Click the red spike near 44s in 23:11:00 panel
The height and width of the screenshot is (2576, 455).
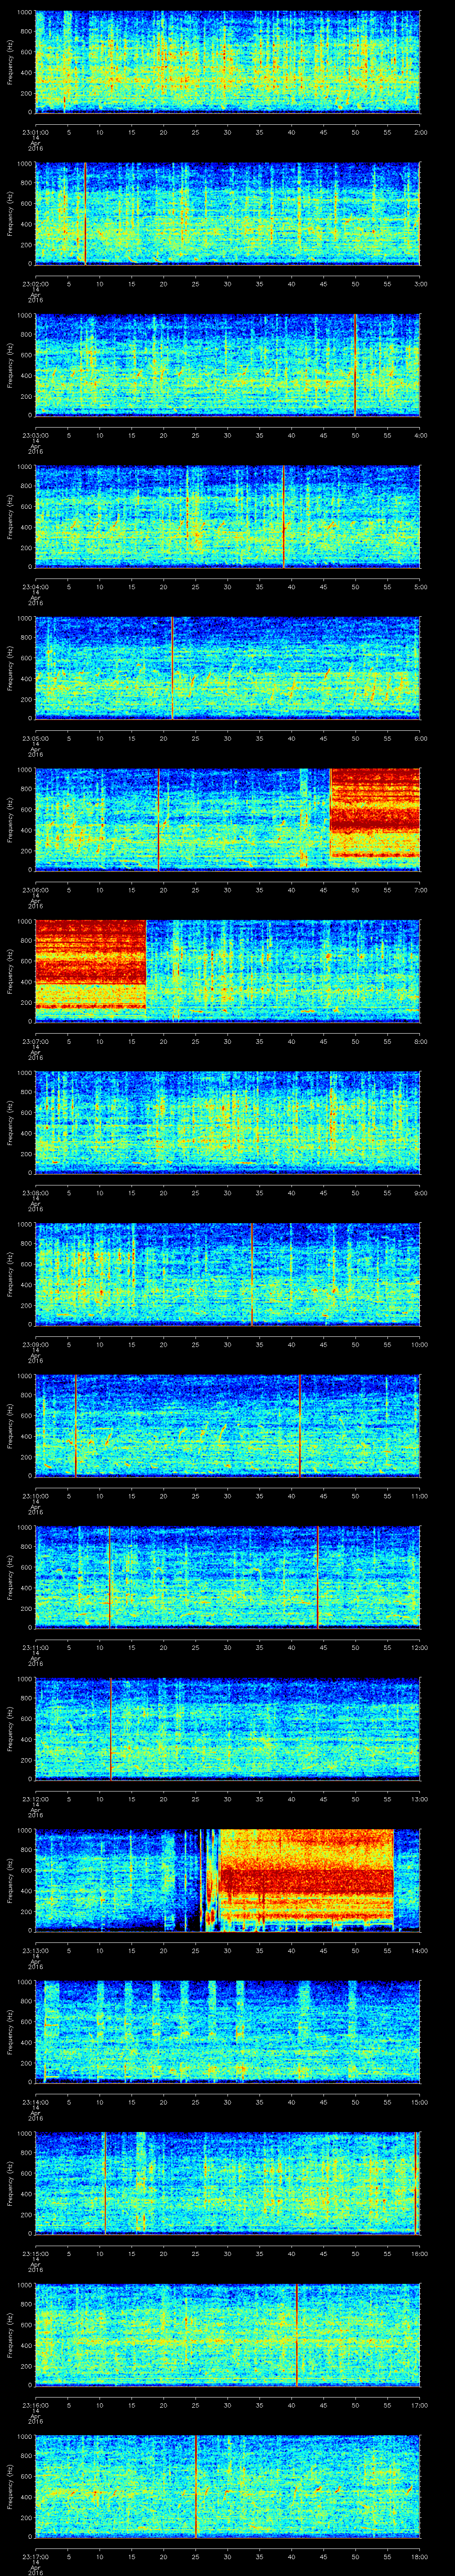[318, 1577]
